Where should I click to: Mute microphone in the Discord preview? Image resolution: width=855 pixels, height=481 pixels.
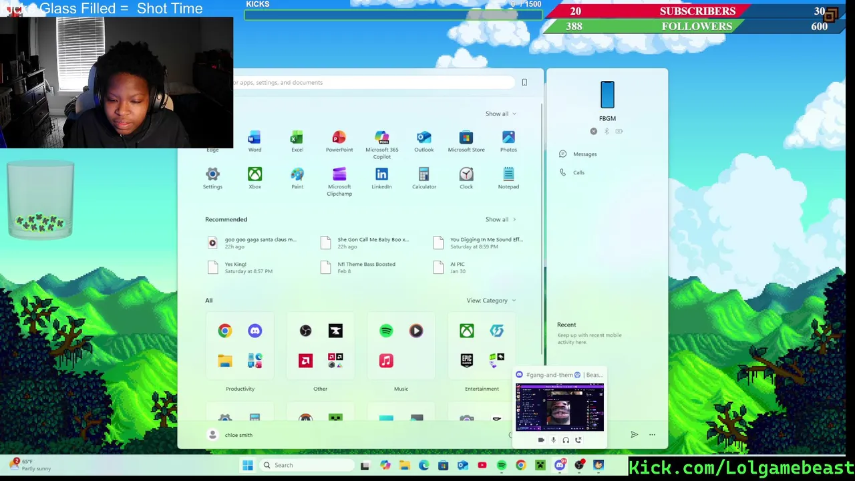(x=553, y=440)
